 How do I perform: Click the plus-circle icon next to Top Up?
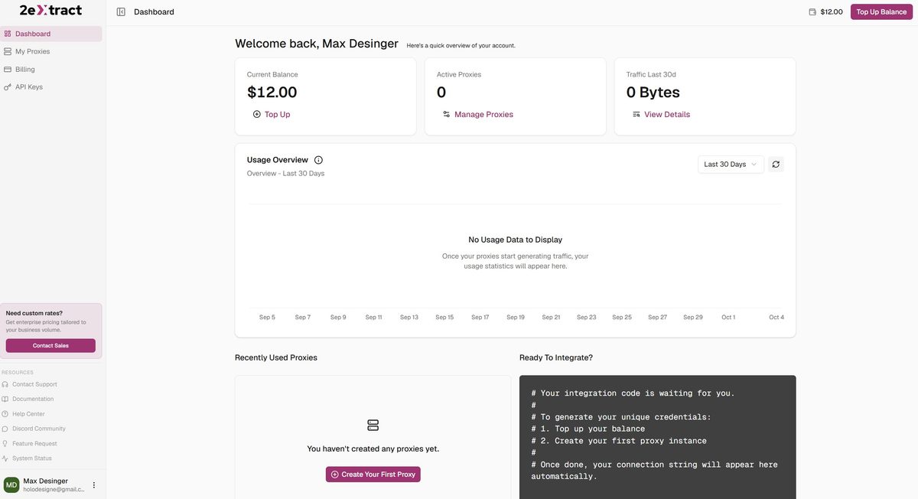coord(257,114)
